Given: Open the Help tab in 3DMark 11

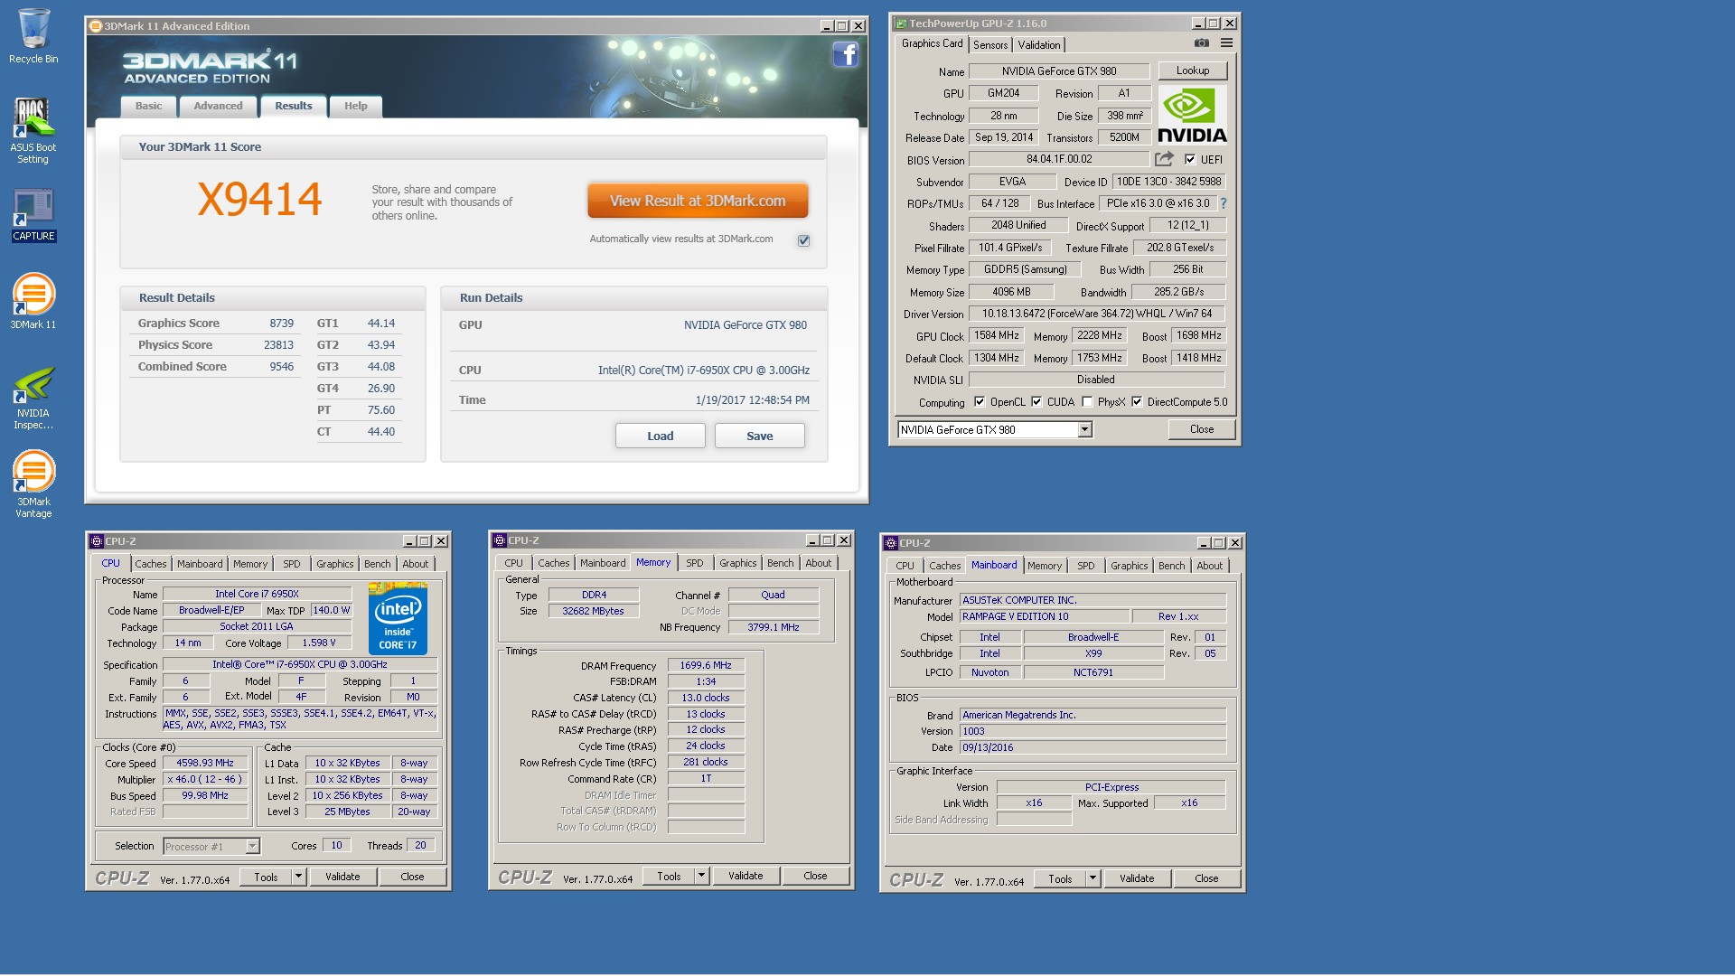Looking at the screenshot, I should (x=355, y=107).
